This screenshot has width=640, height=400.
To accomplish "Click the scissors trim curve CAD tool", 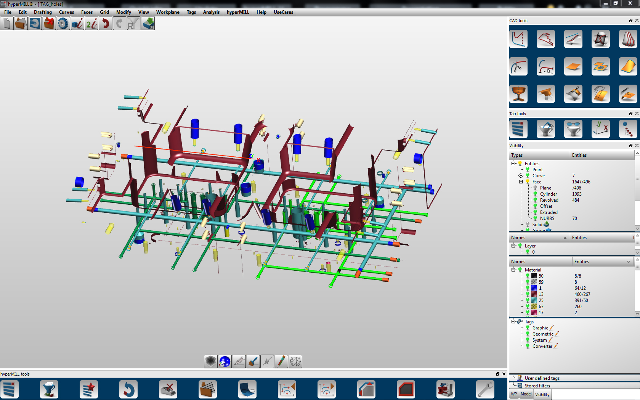I will point(518,67).
